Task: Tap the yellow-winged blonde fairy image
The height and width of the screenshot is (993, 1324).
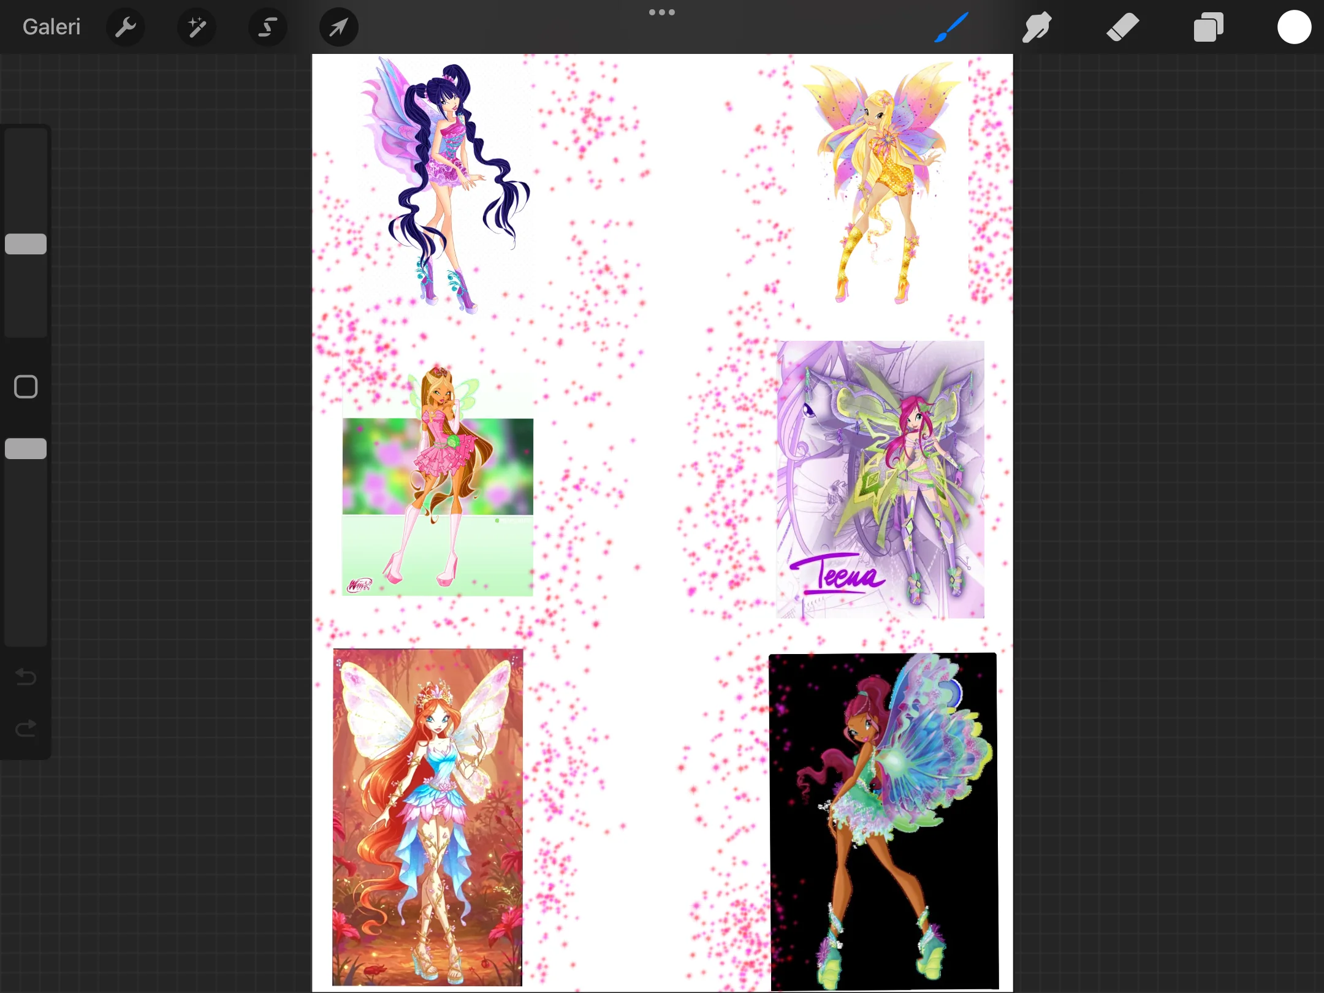Action: pyautogui.click(x=881, y=181)
